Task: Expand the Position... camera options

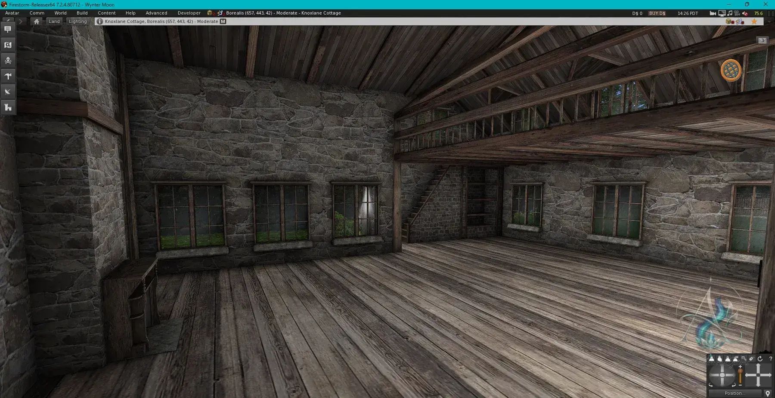Action: pyautogui.click(x=735, y=393)
